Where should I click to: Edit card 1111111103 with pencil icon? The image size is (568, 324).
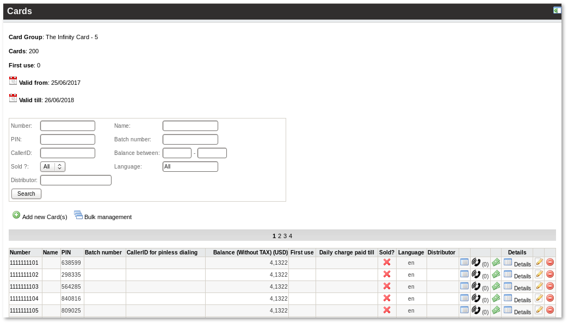coord(539,286)
